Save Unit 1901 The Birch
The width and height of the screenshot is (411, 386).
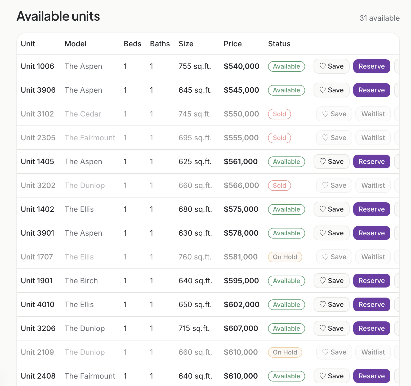[x=332, y=281]
